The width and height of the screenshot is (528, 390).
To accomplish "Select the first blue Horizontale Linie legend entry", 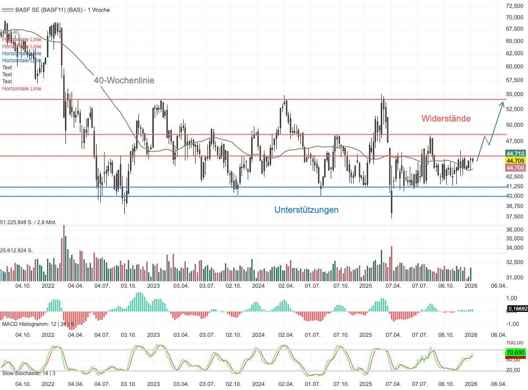I will [x=22, y=54].
